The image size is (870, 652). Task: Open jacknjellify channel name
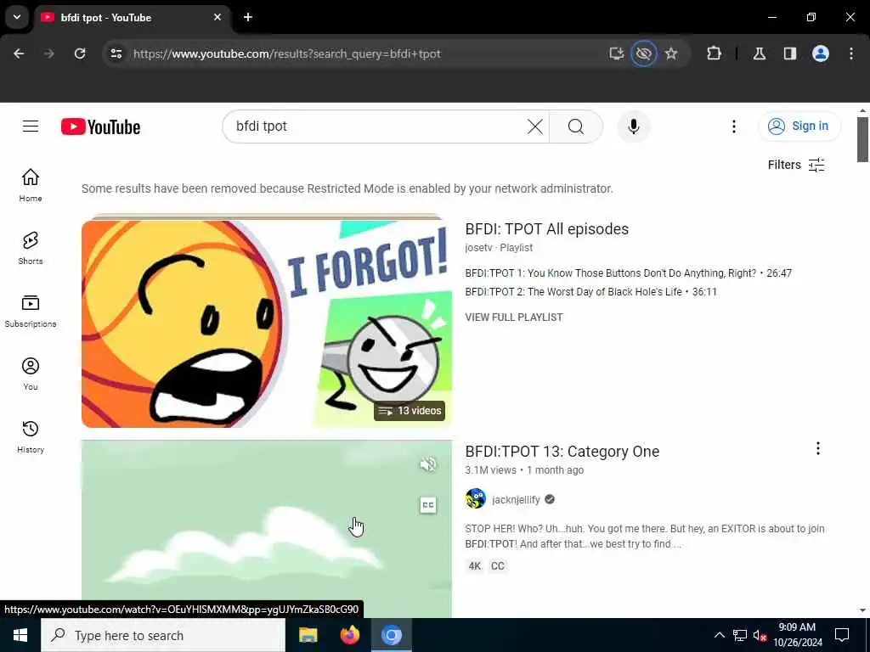tap(516, 499)
